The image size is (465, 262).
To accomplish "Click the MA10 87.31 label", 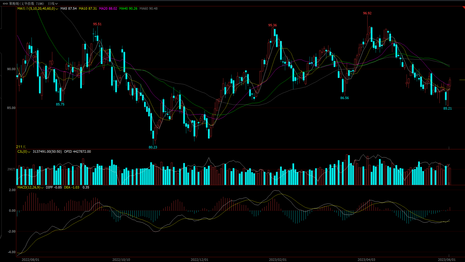I will 88,9.
